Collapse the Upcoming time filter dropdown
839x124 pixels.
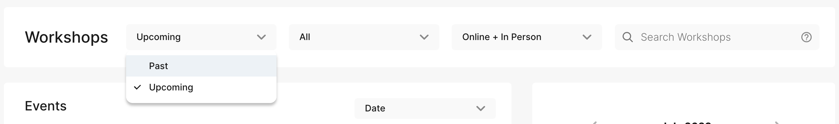201,37
